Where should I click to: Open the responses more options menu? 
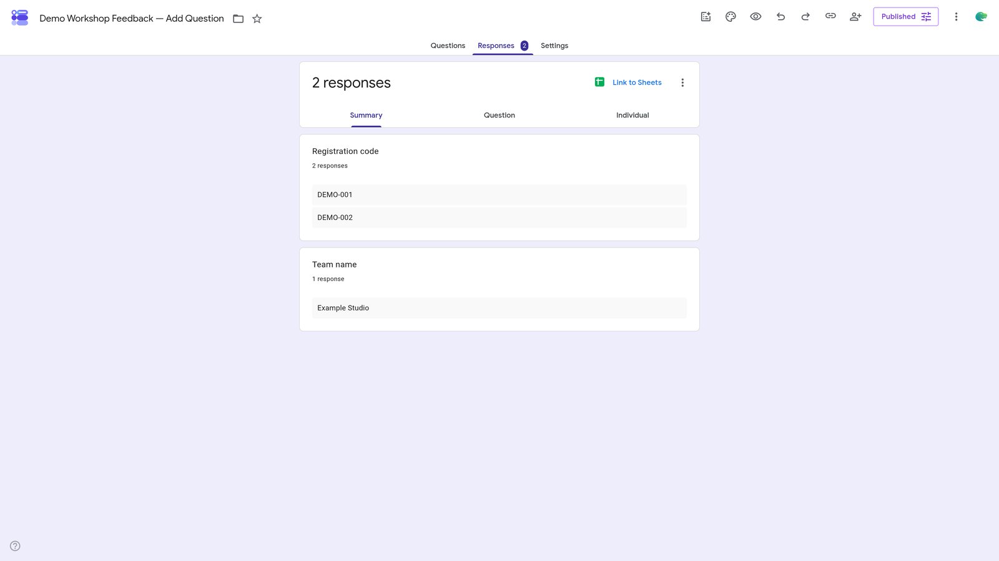(682, 83)
